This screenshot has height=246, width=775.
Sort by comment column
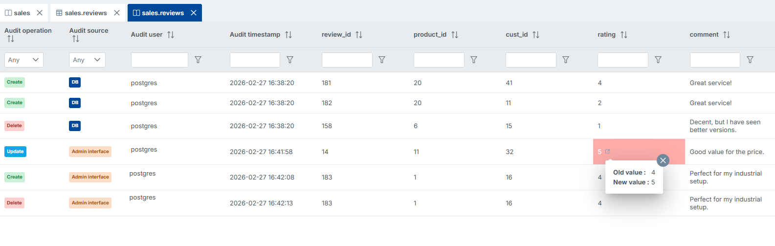(x=727, y=35)
